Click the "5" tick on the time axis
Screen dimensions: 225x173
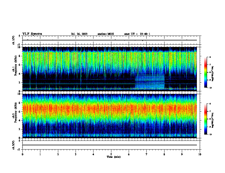[x=111, y=154]
